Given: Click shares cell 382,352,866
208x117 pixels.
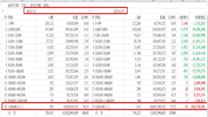Looking at the screenshot, I should click(x=72, y=71).
